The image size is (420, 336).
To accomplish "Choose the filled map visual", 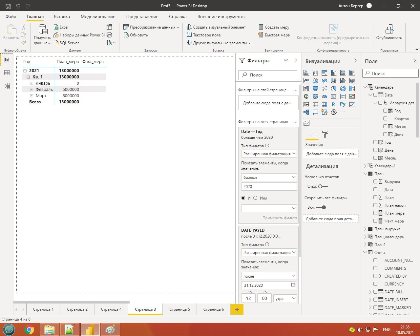I will (x=315, y=96).
